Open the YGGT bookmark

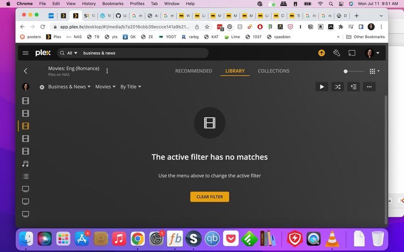(168, 37)
